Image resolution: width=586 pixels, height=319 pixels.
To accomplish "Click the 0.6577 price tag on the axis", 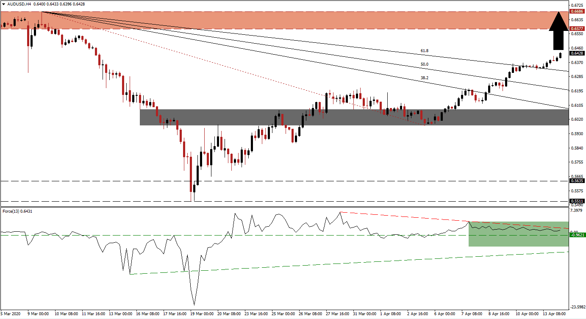I will coord(578,29).
